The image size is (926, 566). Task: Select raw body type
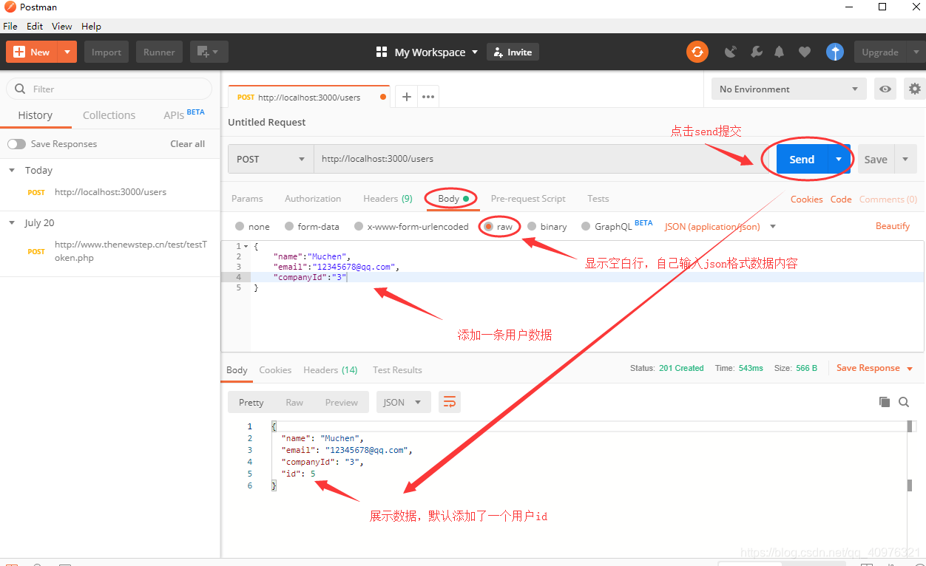point(489,227)
